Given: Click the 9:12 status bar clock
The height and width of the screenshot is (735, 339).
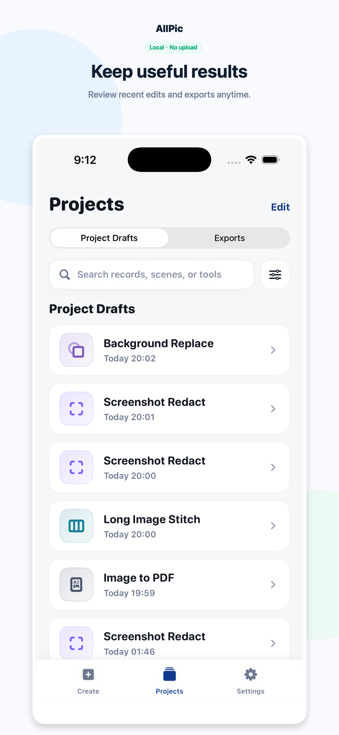Looking at the screenshot, I should [85, 160].
